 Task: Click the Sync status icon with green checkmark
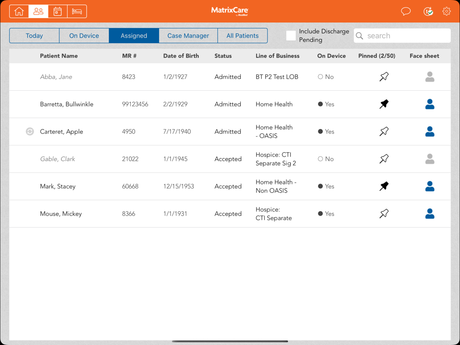click(x=428, y=11)
